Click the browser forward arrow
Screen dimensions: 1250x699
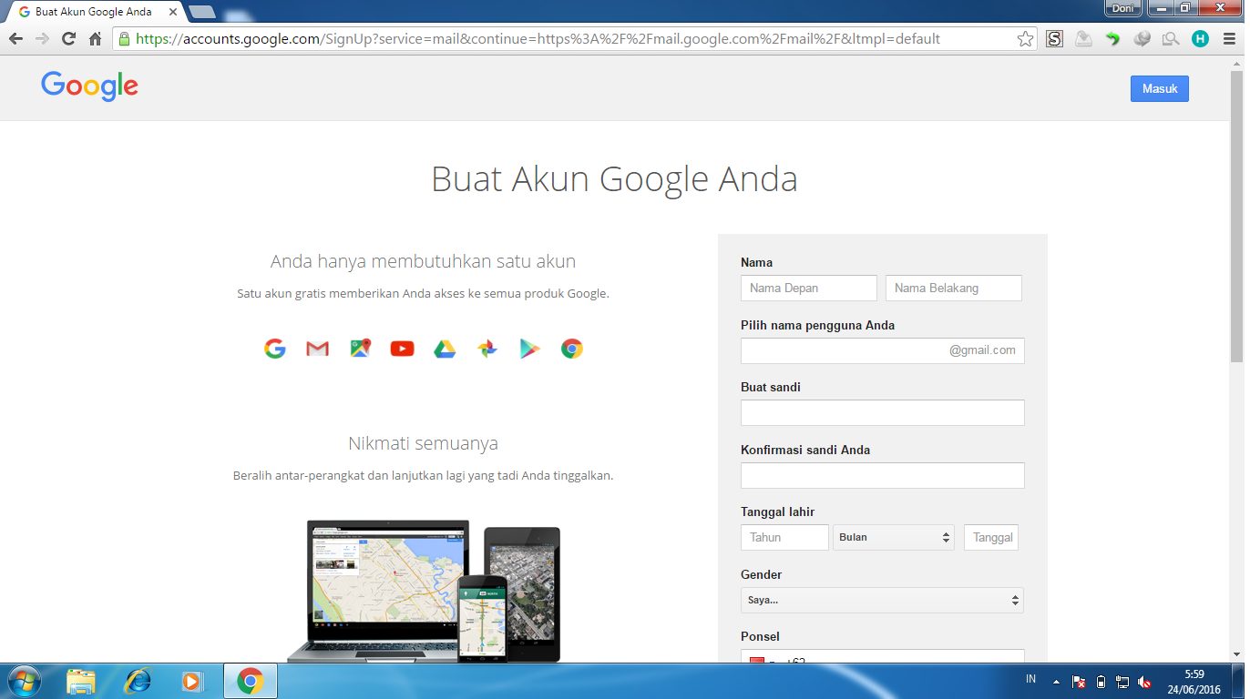point(41,39)
